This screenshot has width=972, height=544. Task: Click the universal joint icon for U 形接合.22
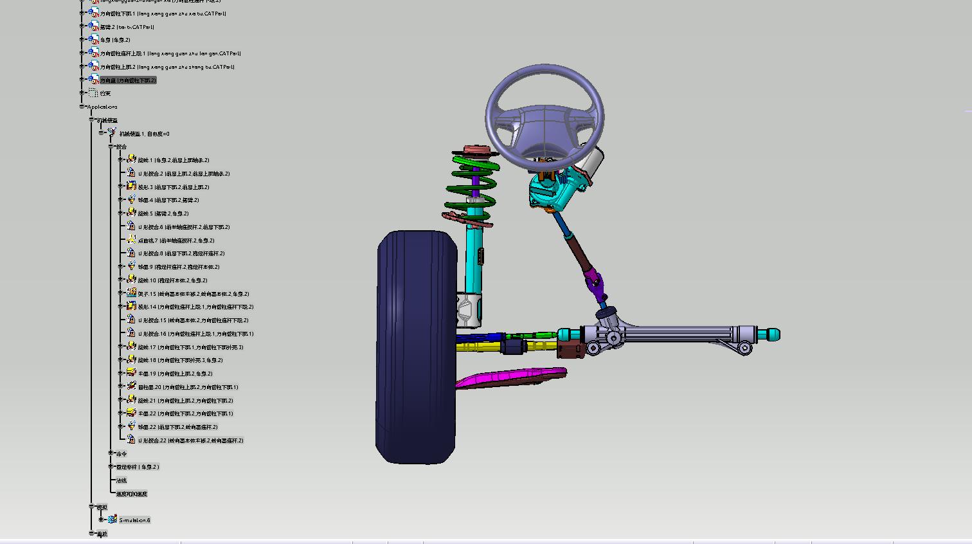click(131, 440)
